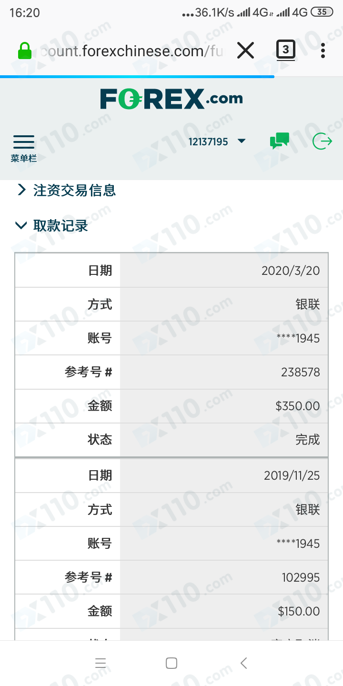Collapse the 取款记录 section
This screenshot has height=686, width=343.
point(52,225)
